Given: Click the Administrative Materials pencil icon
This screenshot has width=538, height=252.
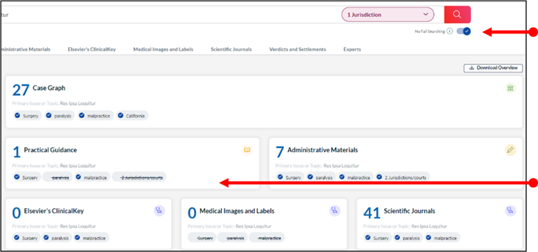Looking at the screenshot, I should click(510, 150).
